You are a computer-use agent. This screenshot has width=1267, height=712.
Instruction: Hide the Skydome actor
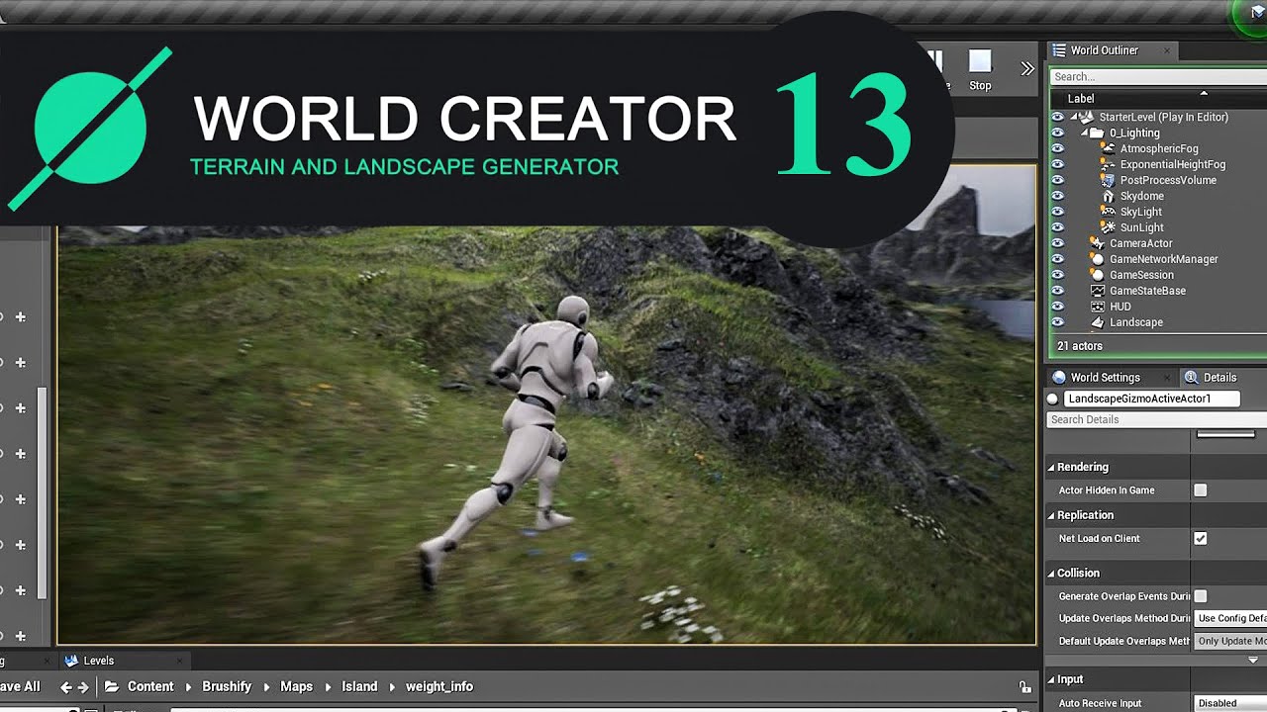[x=1058, y=196]
